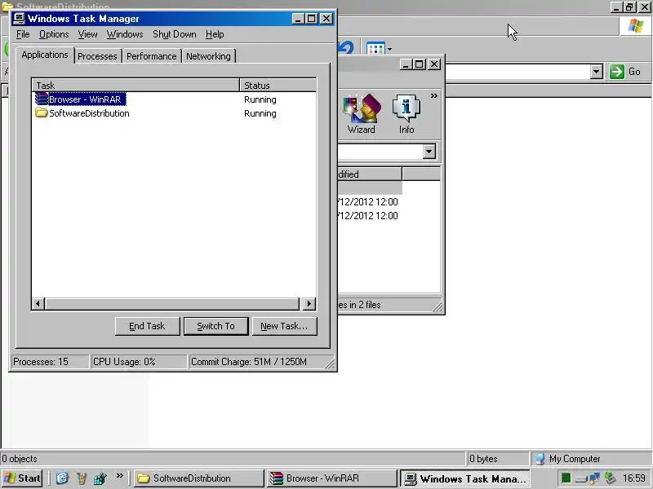Expand the Quick Launch overflow chevron
Viewport: 653px width, 489px height.
point(119,476)
